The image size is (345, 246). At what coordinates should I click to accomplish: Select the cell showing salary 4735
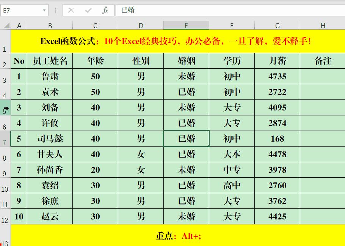click(x=277, y=76)
